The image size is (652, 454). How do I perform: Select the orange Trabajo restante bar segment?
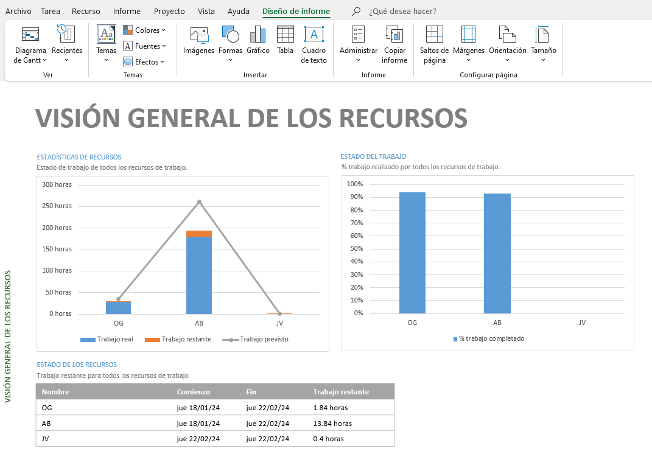tap(199, 234)
